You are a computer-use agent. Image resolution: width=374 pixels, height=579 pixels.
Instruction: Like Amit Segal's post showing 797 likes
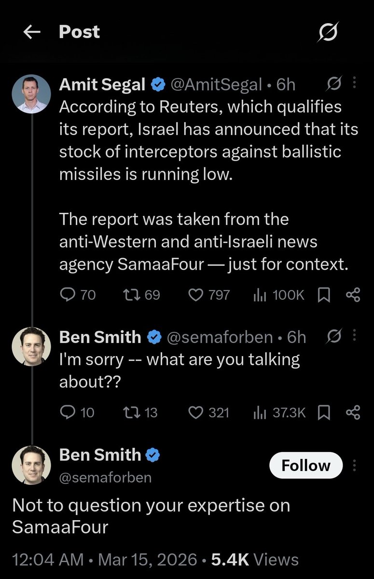pos(195,295)
